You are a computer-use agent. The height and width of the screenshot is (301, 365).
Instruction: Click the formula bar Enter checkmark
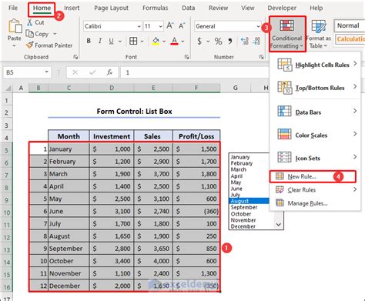tap(92, 72)
